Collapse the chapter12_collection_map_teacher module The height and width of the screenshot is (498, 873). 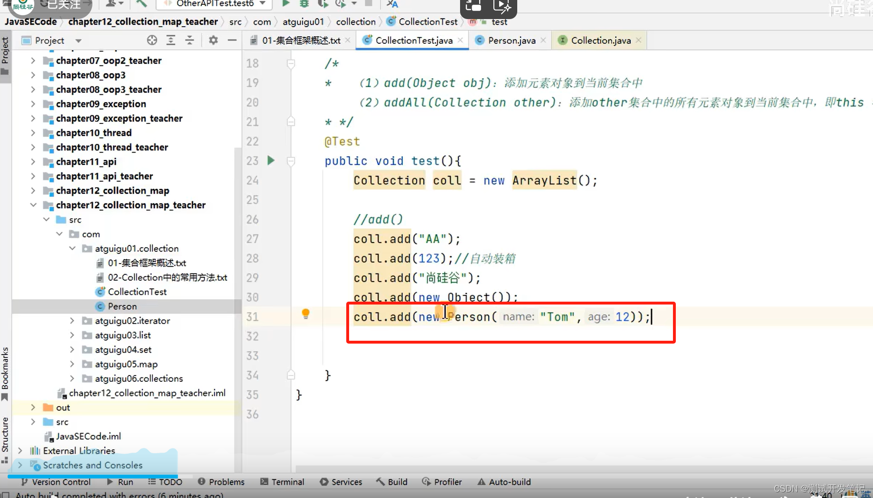pyautogui.click(x=33, y=205)
